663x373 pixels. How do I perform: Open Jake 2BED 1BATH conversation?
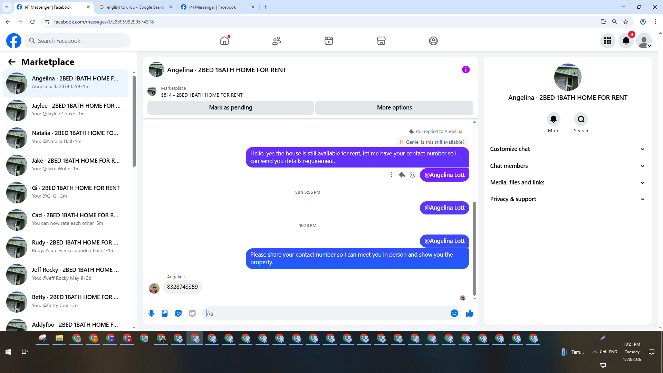click(66, 165)
